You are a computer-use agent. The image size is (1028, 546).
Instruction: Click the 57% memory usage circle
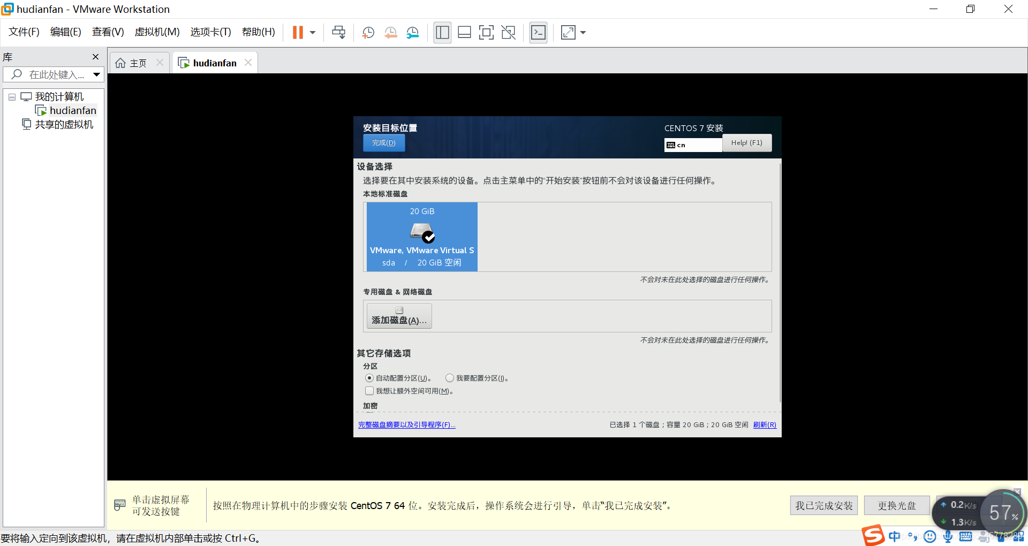[x=1003, y=513]
